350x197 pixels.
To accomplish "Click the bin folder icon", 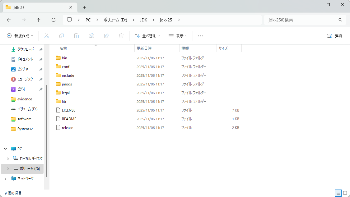I will 58,58.
